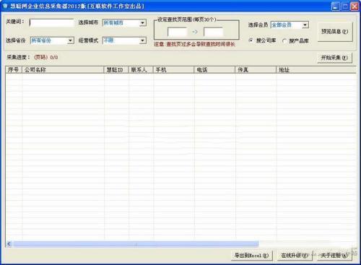Open the 选择城市 city dropdown

pos(142,23)
